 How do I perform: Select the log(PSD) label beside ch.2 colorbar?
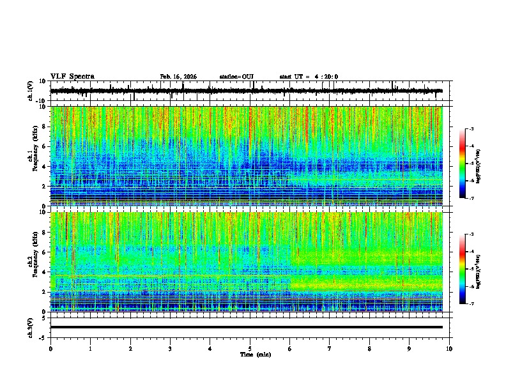478,272
